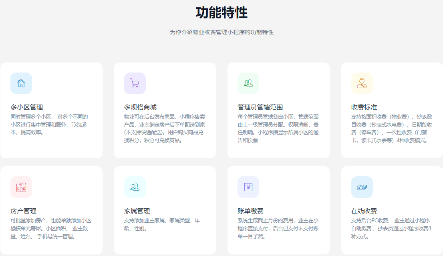Screen dimensions: 443x256
Task: Click the 房产管理 card title
Action: 24,211
